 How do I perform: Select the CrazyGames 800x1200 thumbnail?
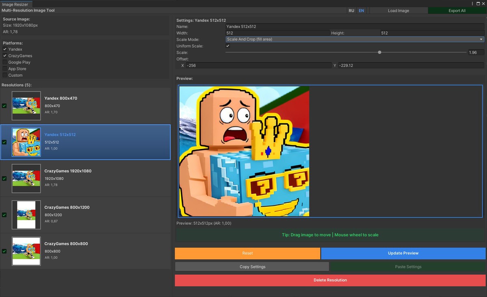[x=26, y=215]
